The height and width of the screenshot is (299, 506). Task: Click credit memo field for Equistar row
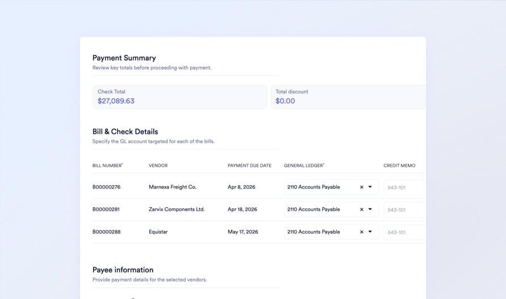point(404,232)
